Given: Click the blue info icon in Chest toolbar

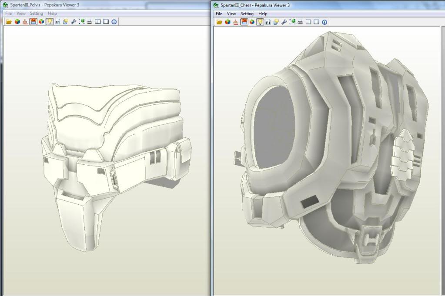Looking at the screenshot, I should coord(325,22).
